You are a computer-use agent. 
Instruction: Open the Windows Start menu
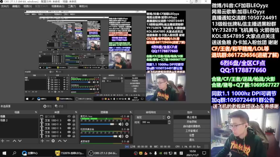click(x=4, y=153)
